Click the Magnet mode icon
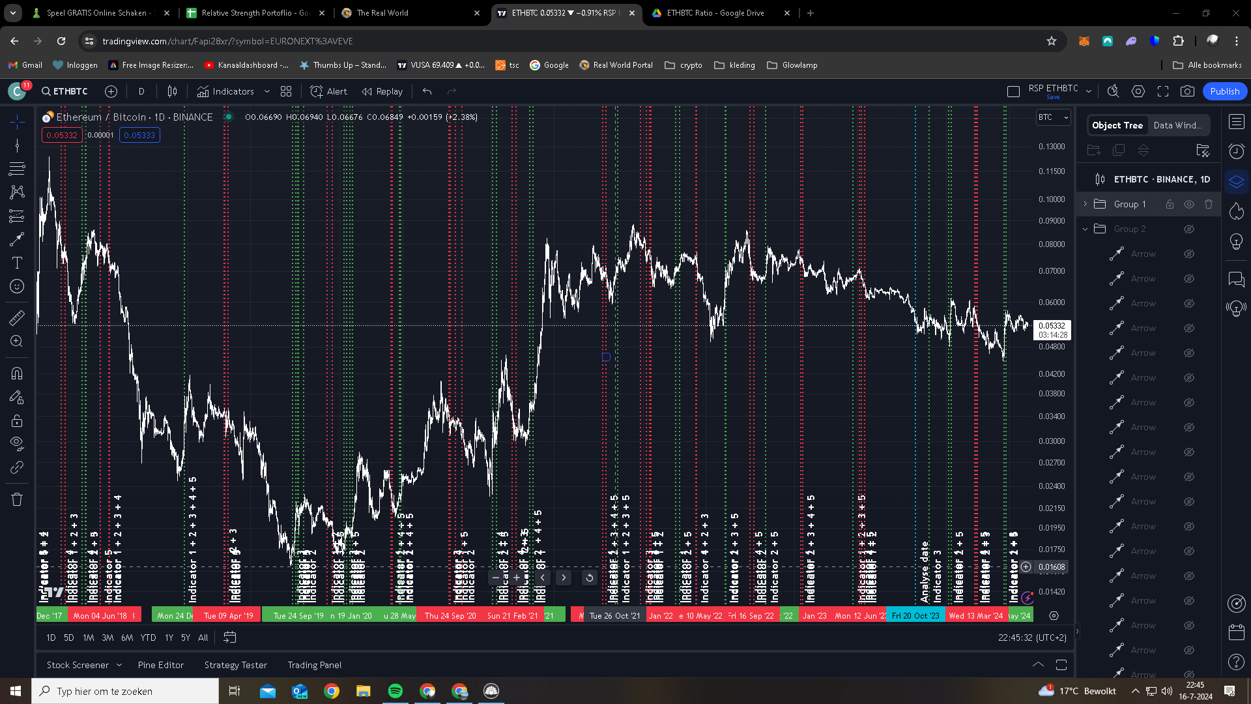Image resolution: width=1251 pixels, height=704 pixels. tap(17, 374)
